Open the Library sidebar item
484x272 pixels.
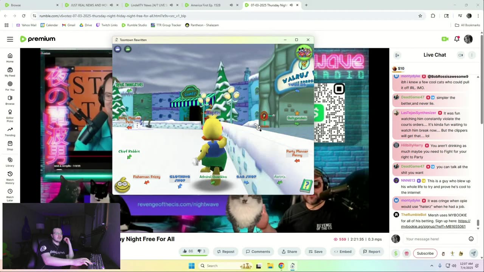pyautogui.click(x=10, y=162)
